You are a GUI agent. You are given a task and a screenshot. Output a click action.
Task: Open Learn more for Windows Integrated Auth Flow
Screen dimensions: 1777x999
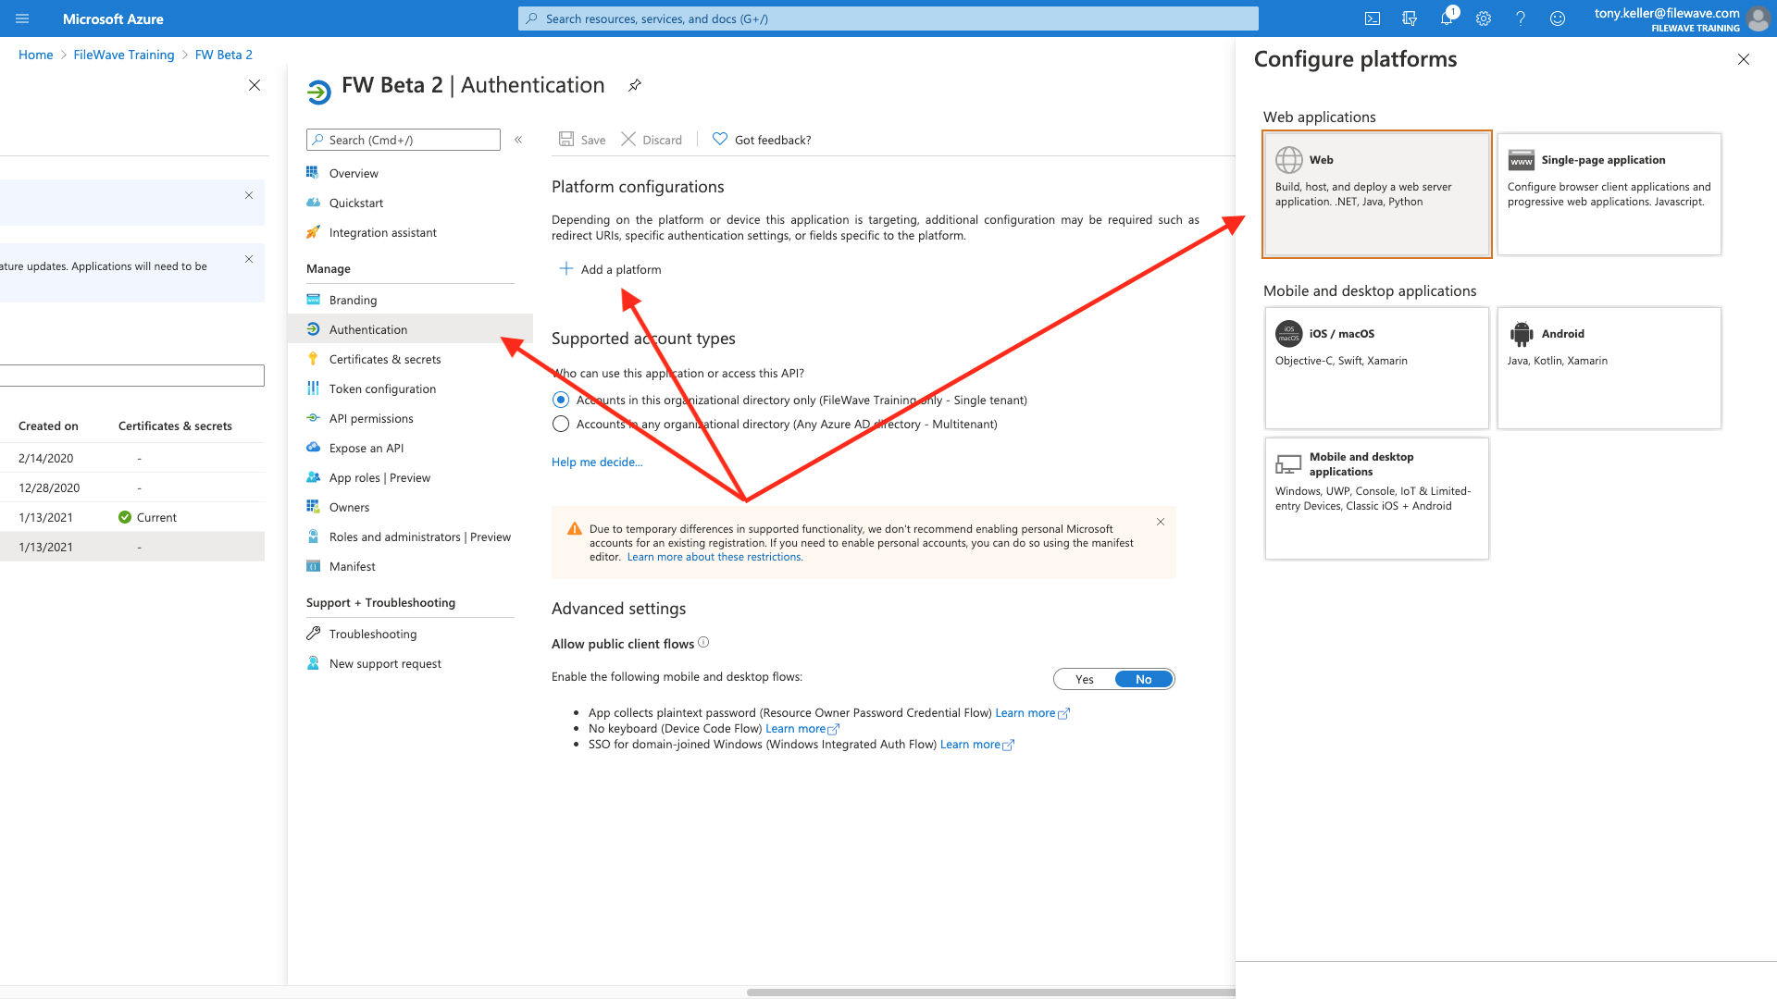pyautogui.click(x=977, y=744)
